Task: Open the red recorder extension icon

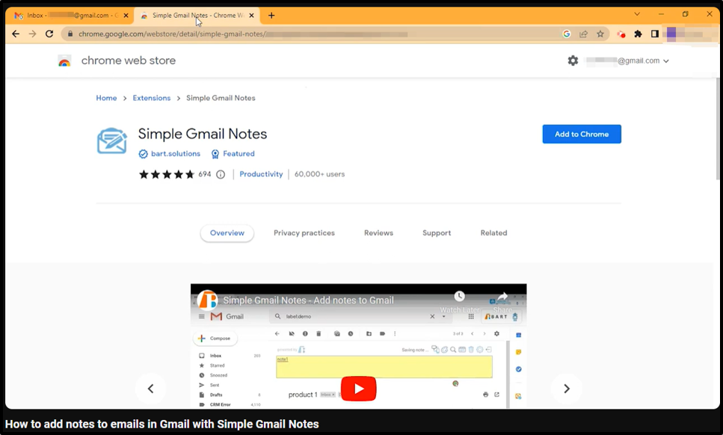Action: (621, 34)
